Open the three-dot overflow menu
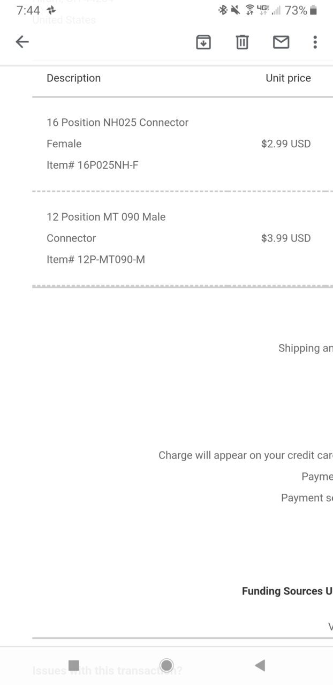The width and height of the screenshot is (333, 685). [315, 42]
